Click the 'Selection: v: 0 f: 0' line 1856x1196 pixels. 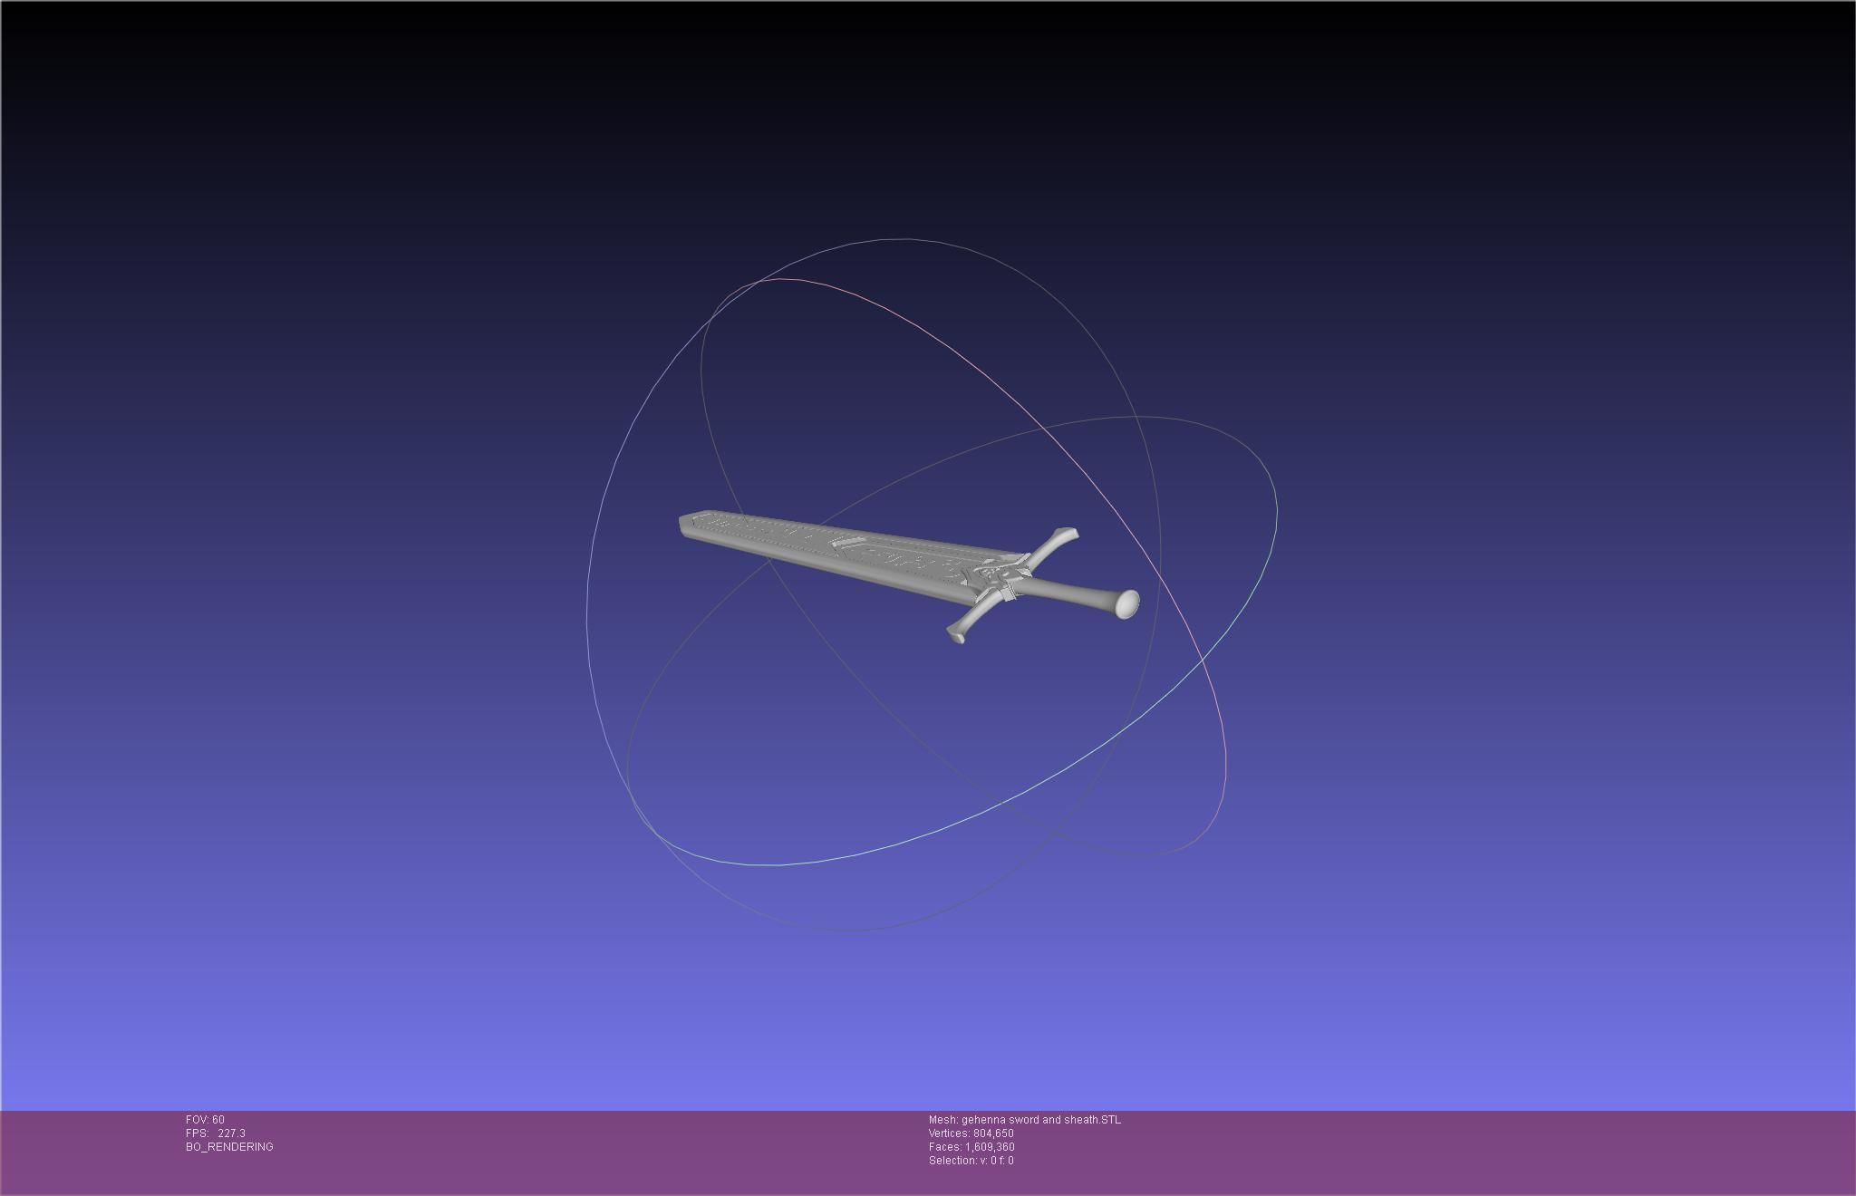tap(971, 1161)
